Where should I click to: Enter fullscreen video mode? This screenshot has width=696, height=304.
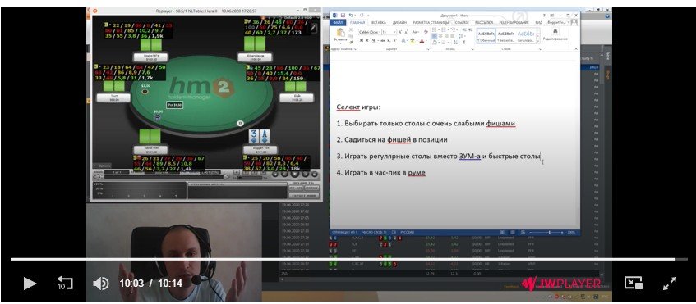point(670,284)
